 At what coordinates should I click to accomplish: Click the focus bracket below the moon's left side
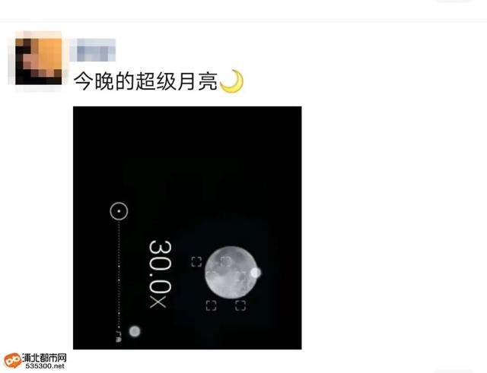click(212, 305)
